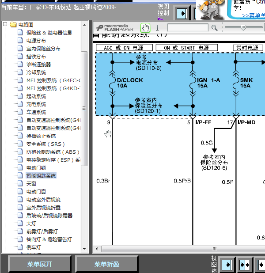The image size is (265, 273).
Task: Click the top view control right-arrow button
Action: [182, 13]
